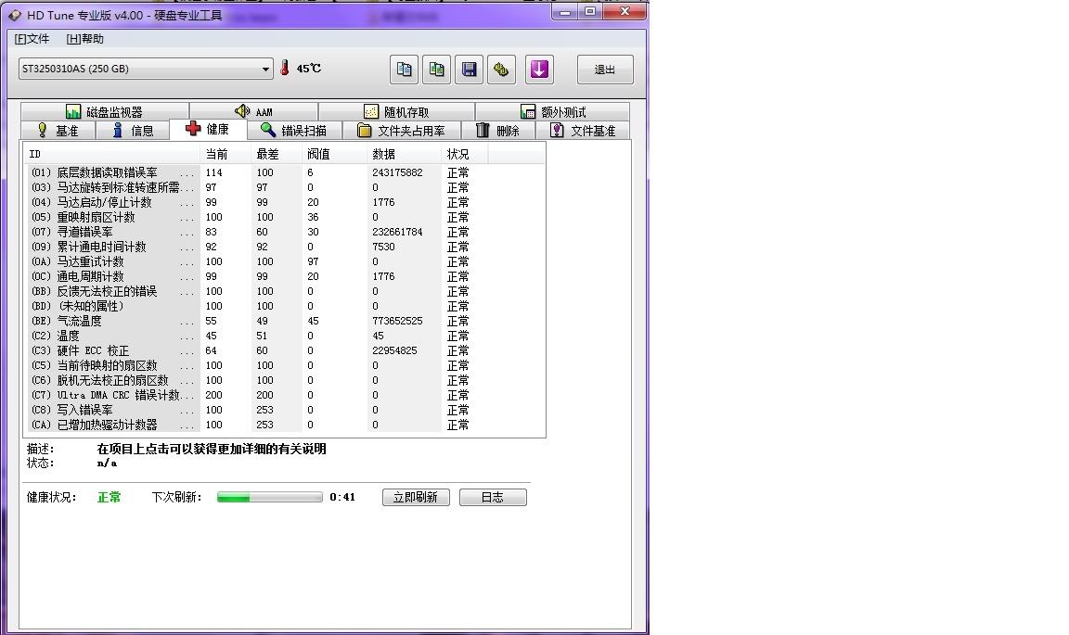Click the thermometer temperature icon

pyautogui.click(x=285, y=69)
